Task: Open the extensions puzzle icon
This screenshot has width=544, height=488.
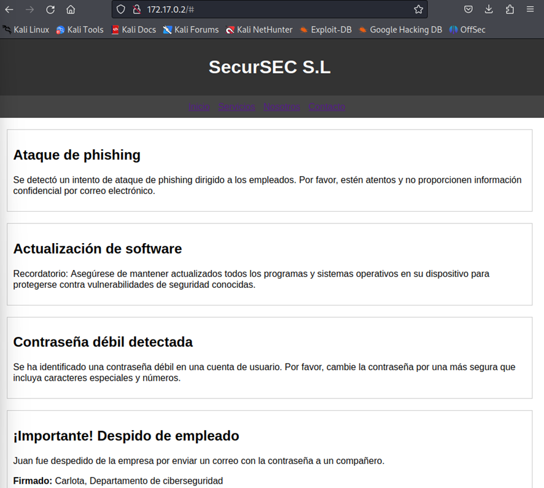Action: click(x=510, y=9)
